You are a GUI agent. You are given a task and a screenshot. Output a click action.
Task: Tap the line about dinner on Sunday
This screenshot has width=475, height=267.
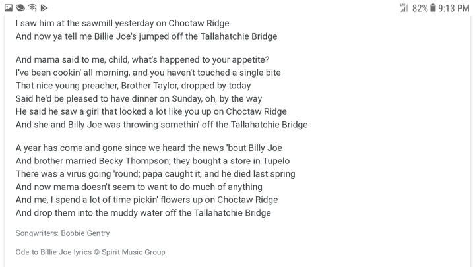point(139,99)
